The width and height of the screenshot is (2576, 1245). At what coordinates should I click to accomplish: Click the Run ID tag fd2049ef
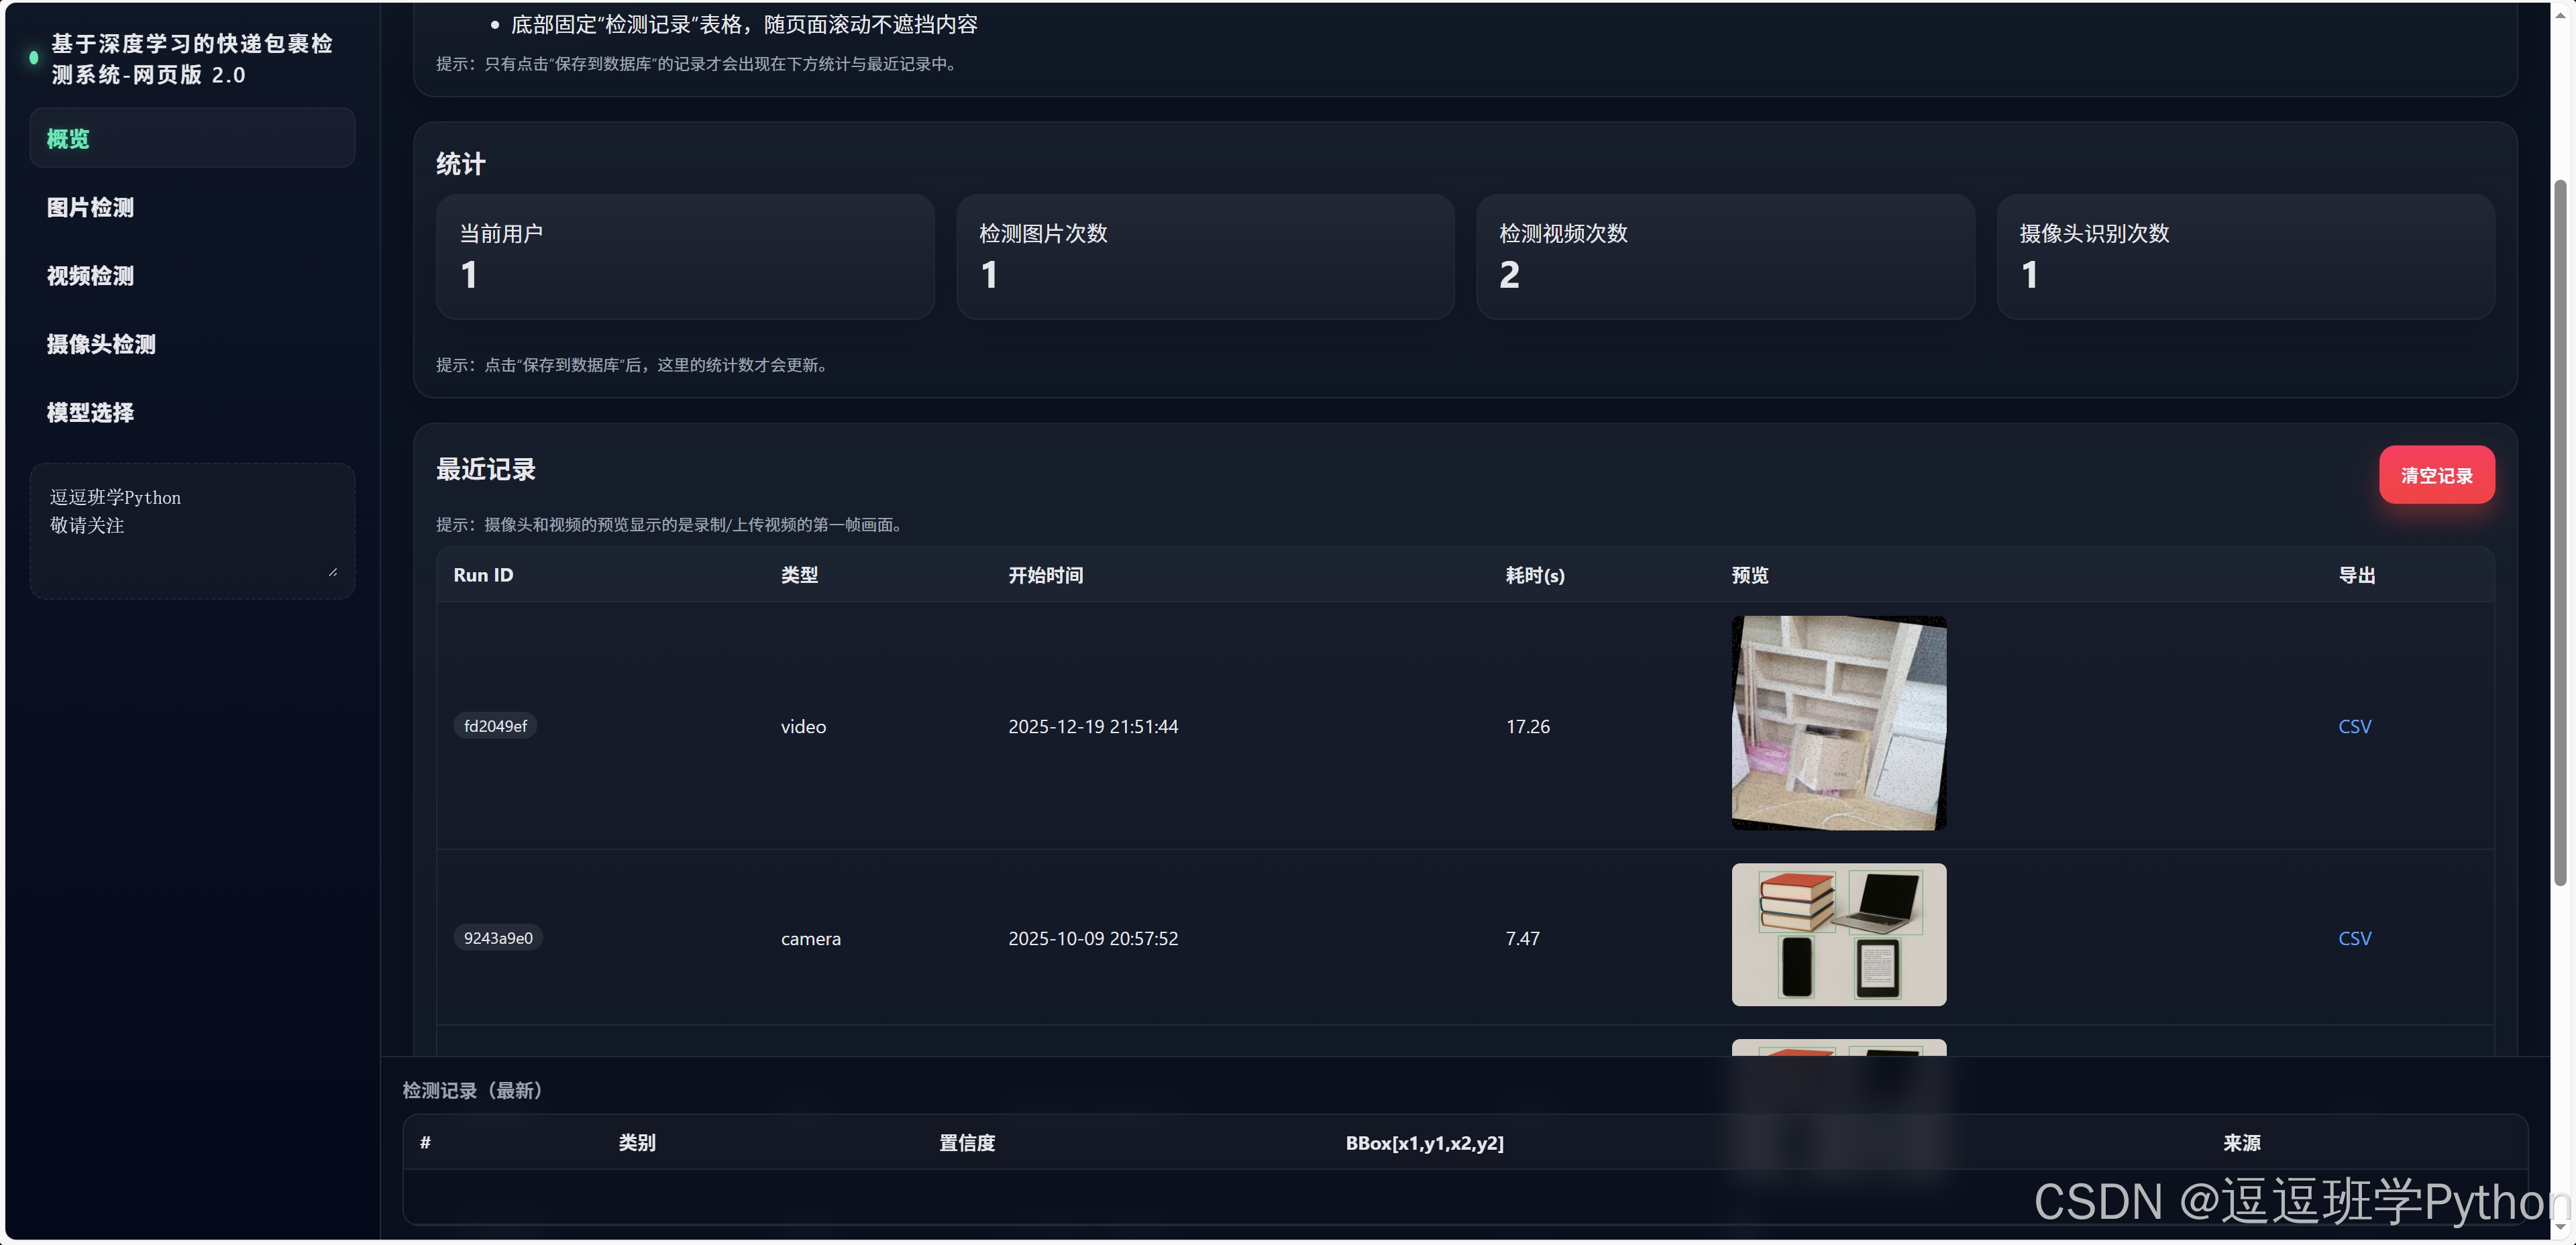(x=495, y=726)
